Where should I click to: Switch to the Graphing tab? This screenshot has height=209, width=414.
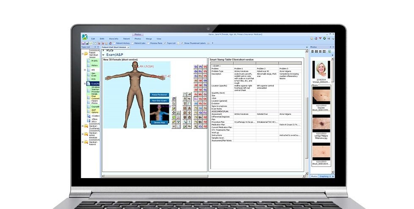[324, 176]
